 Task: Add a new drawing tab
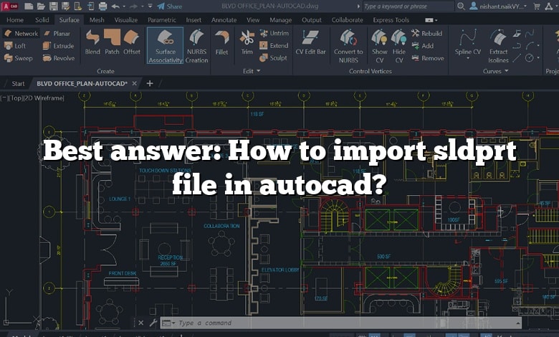pos(150,83)
